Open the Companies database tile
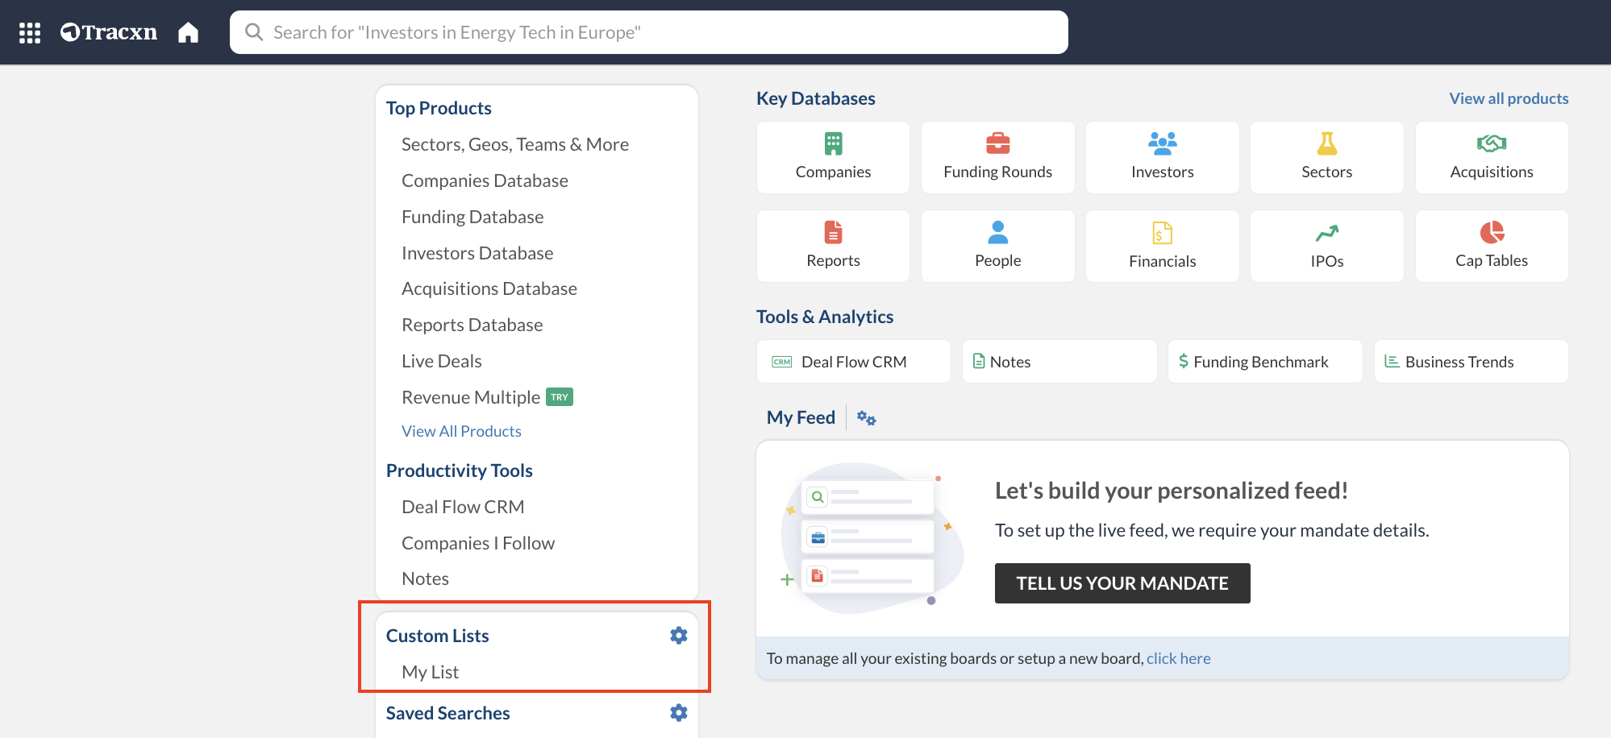Viewport: 1611px width, 738px height. (x=833, y=158)
